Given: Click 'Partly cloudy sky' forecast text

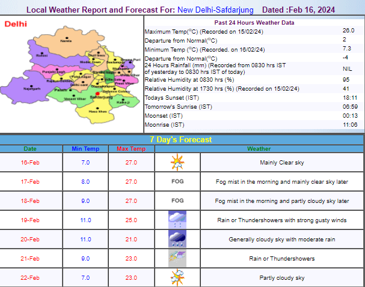Looking at the screenshot, I should (x=282, y=278).
